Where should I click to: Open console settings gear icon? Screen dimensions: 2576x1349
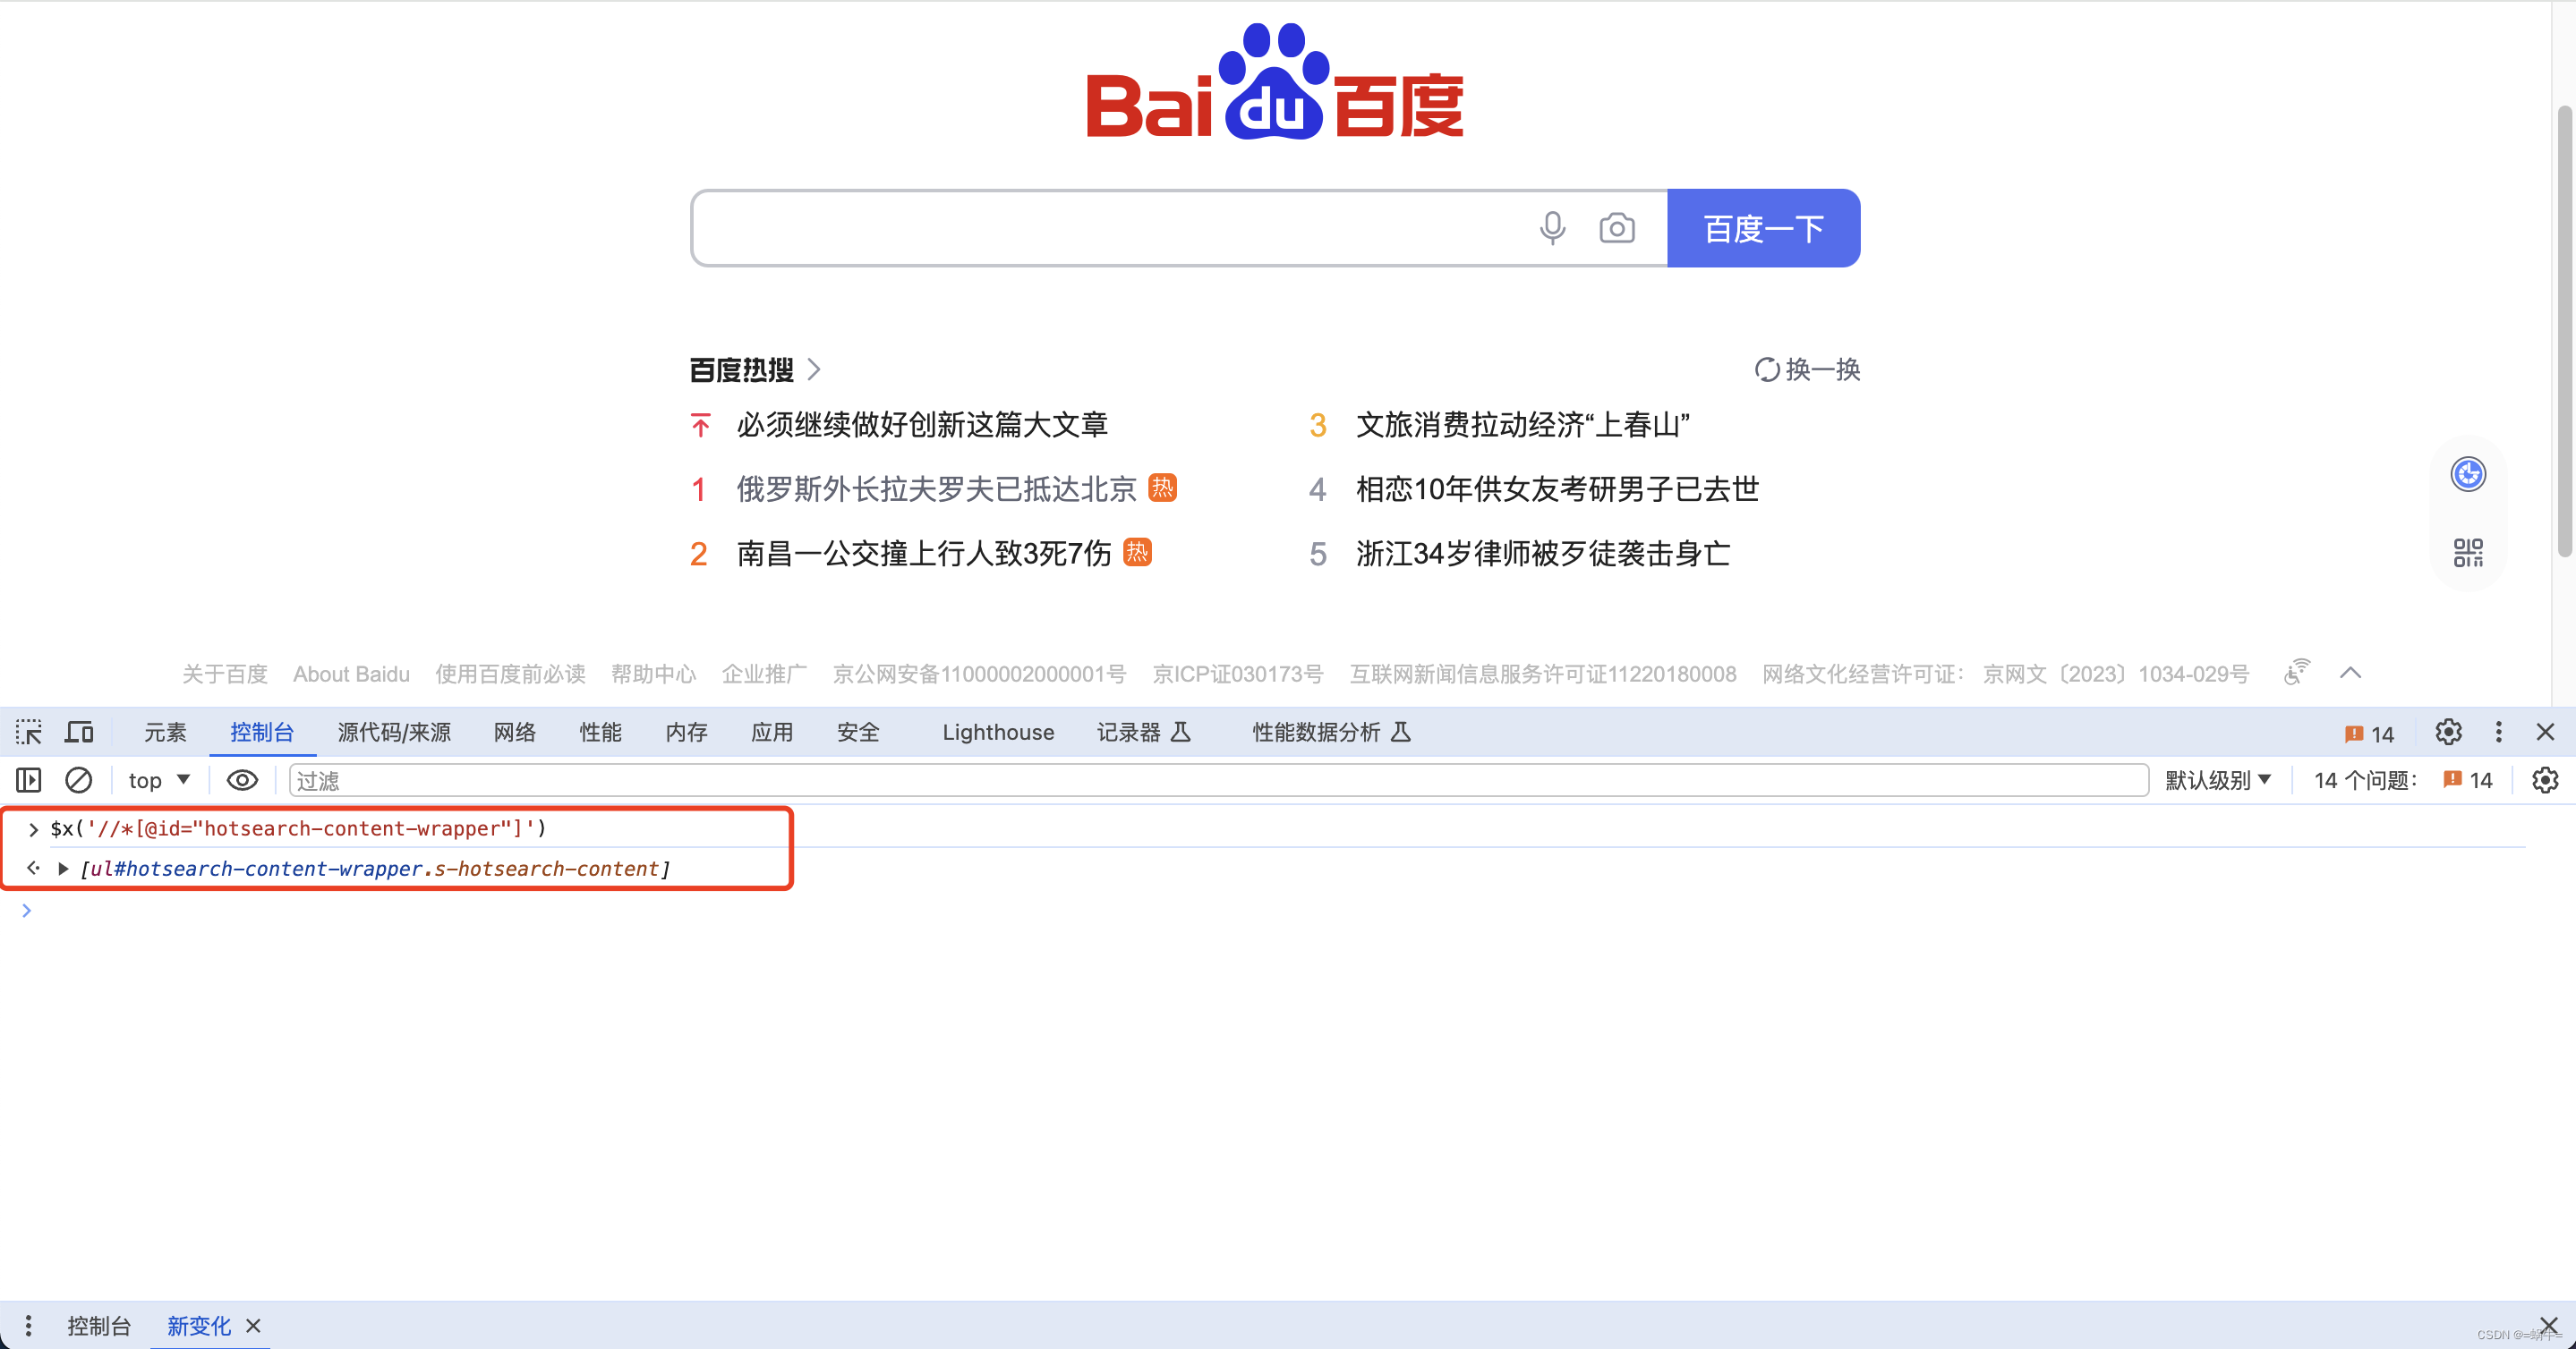point(2544,780)
